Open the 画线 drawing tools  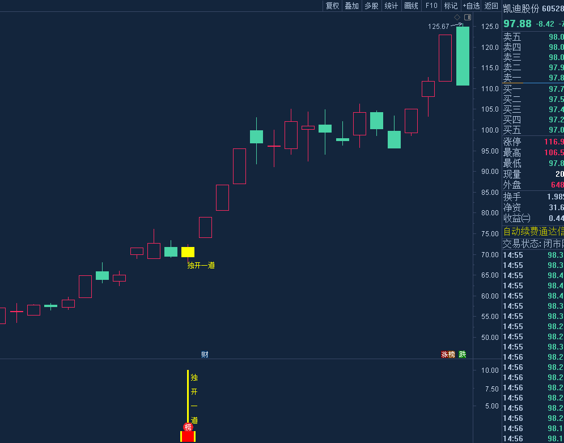pyautogui.click(x=411, y=6)
